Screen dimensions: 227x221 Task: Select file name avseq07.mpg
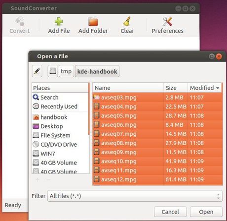pyautogui.click(x=119, y=134)
